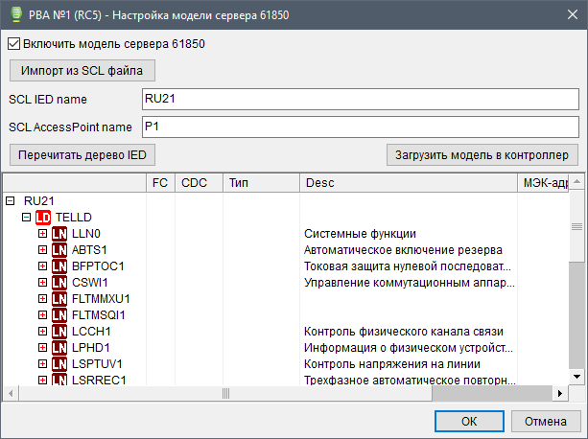Image resolution: width=588 pixels, height=439 pixels.
Task: Click the LN icon beside CSWI1
Action: (x=59, y=282)
